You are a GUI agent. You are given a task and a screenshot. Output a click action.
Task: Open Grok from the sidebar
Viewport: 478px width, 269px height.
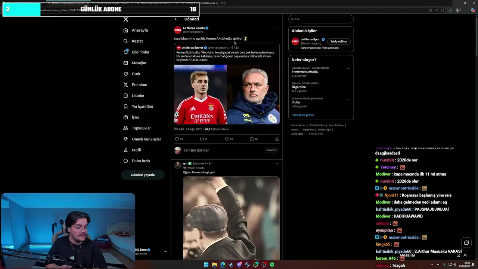coord(132,74)
